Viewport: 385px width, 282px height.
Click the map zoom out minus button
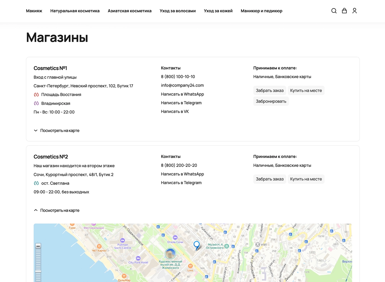point(38,246)
